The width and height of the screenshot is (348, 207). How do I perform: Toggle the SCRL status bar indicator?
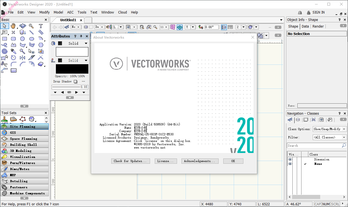pos(335,204)
